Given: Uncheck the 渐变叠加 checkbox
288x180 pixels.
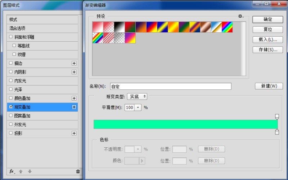Looking at the screenshot, I should coord(11,107).
